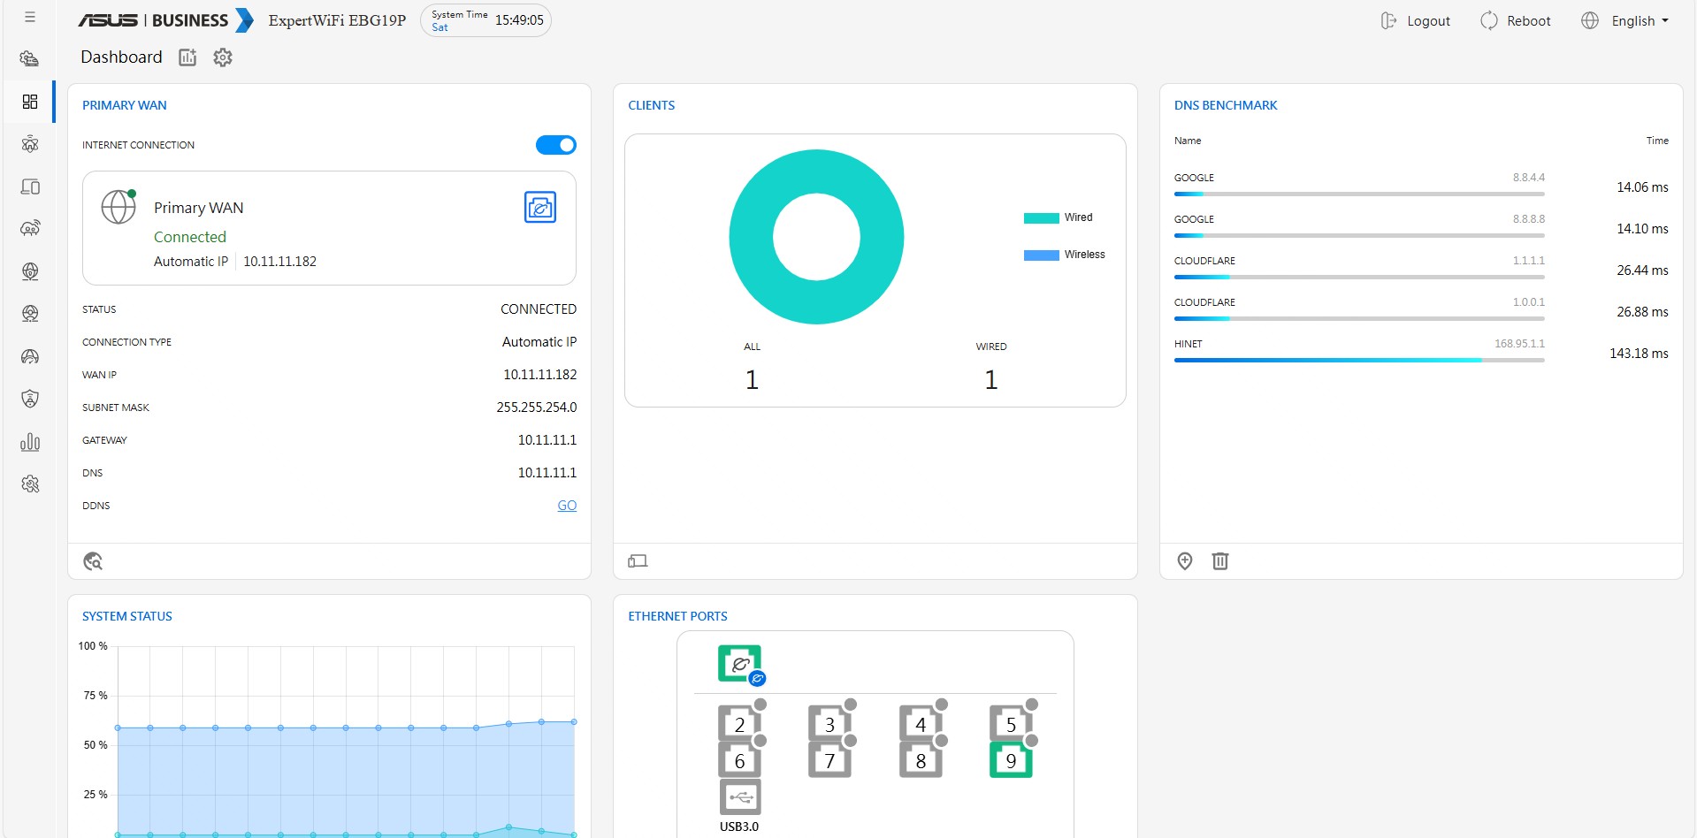This screenshot has width=1697, height=838.
Task: Click the network diagnostics icon under Primary WAN
Action: 93,561
